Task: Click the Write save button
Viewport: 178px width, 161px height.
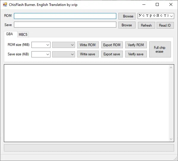Action: click(88, 54)
